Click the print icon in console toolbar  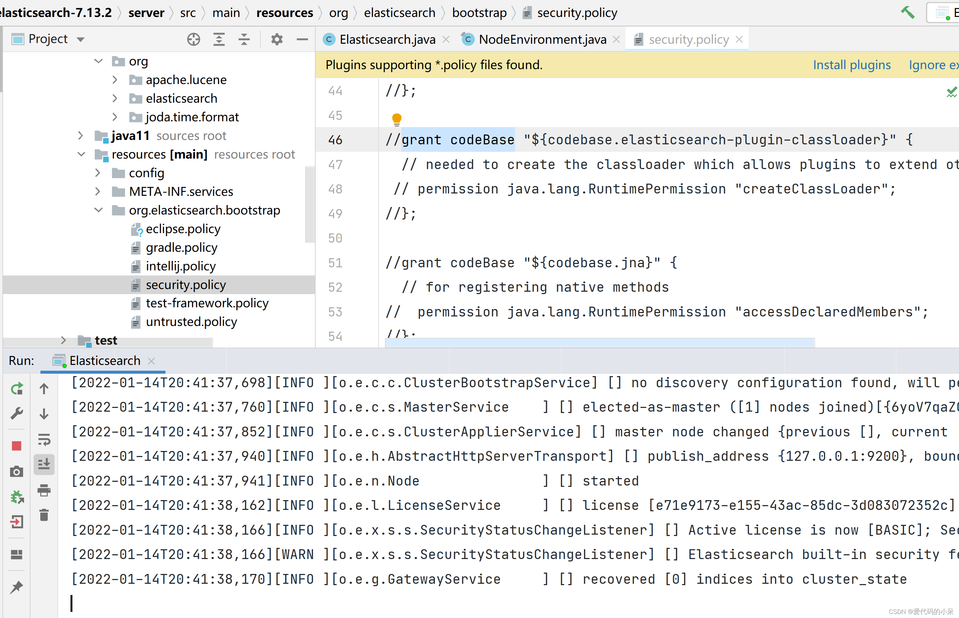[44, 490]
